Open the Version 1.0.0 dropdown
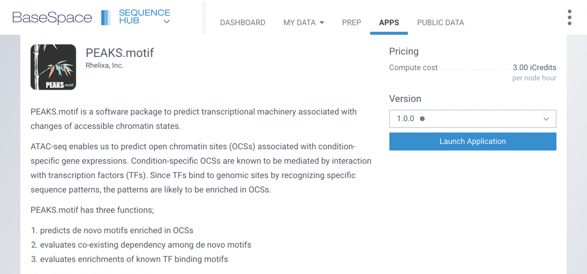 472,119
